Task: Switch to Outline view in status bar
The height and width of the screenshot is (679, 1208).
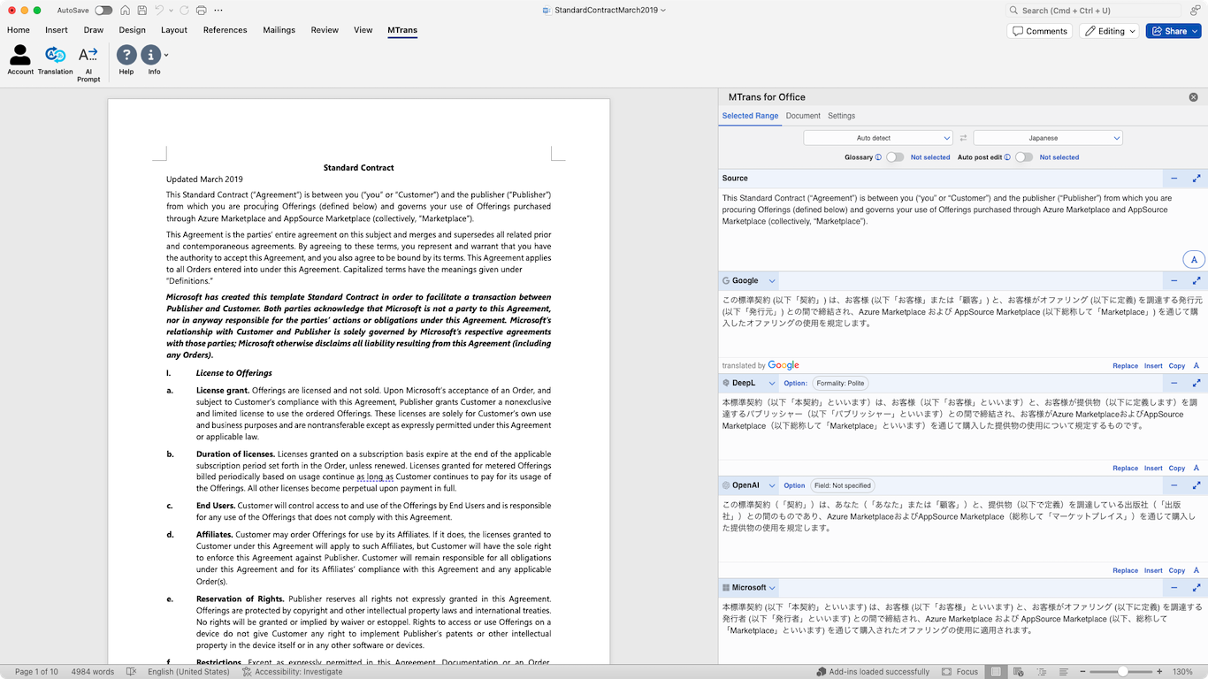Action: (x=1041, y=672)
